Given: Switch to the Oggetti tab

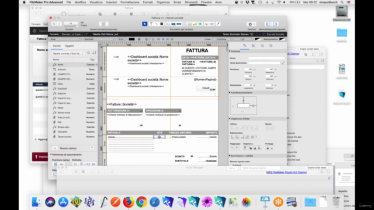Looking at the screenshot, I should pos(70,45).
